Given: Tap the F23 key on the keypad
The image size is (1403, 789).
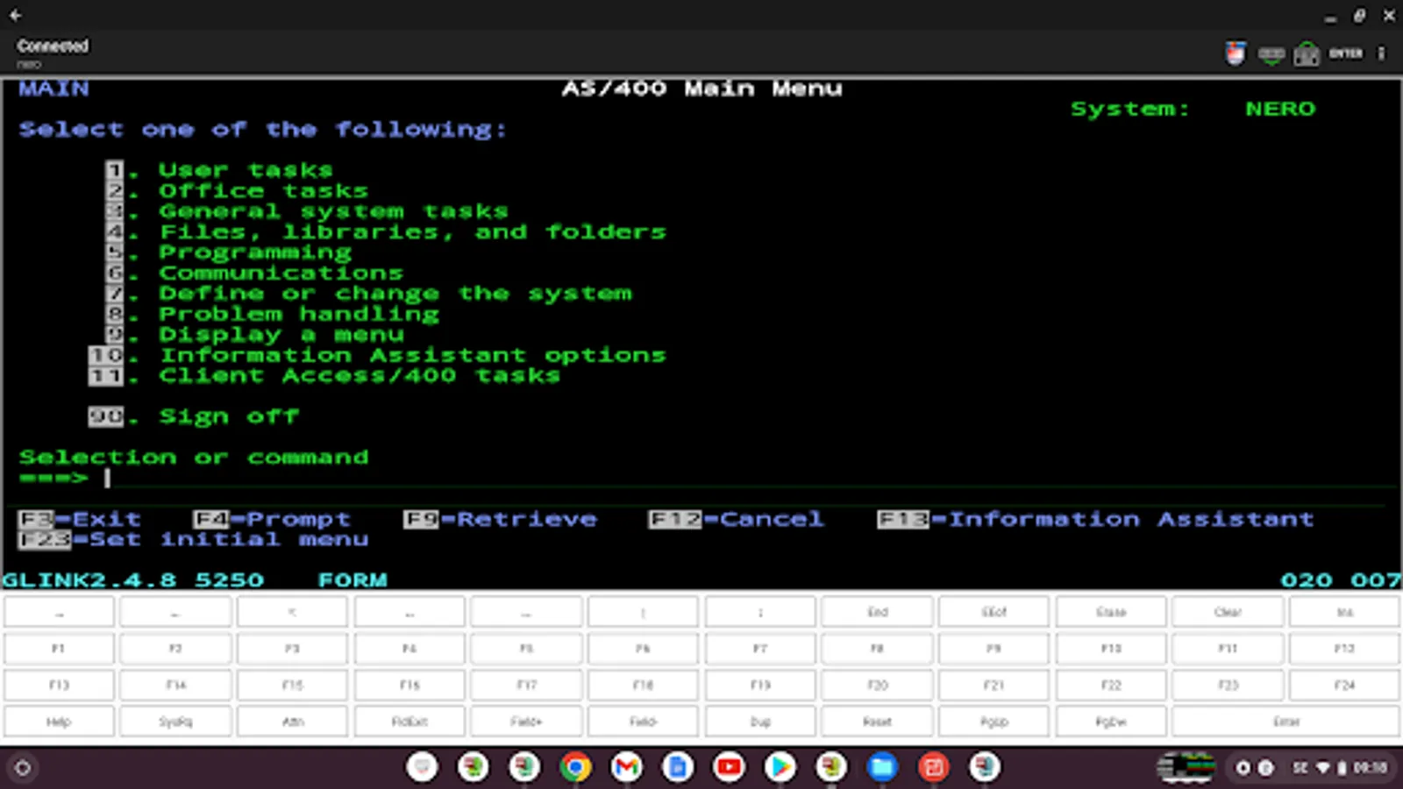Looking at the screenshot, I should [x=1228, y=686].
